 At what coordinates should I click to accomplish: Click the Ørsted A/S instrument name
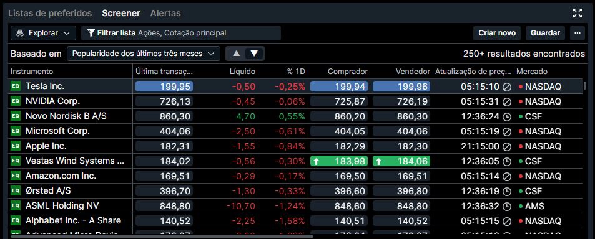[x=48, y=191]
